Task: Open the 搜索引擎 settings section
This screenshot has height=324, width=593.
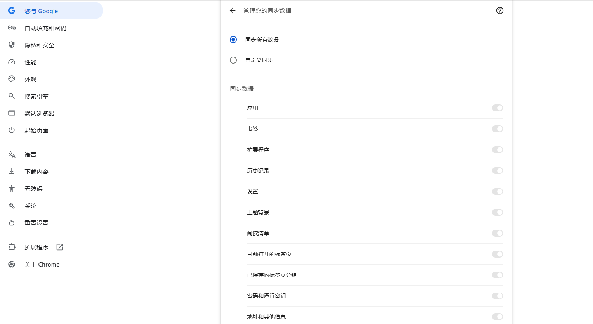Action: point(52,96)
